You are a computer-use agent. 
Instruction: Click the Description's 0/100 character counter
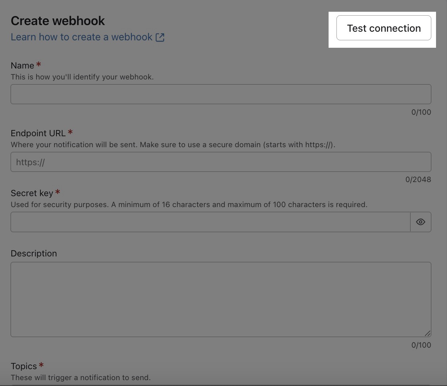421,345
